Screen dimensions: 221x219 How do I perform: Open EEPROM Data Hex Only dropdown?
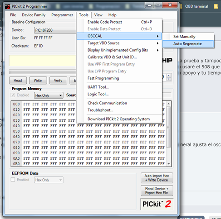click(x=49, y=180)
